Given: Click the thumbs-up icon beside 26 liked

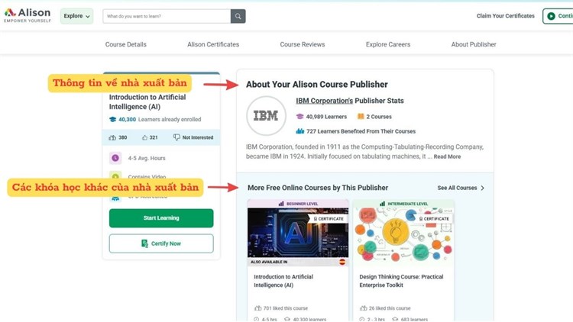Looking at the screenshot, I should pos(363,308).
